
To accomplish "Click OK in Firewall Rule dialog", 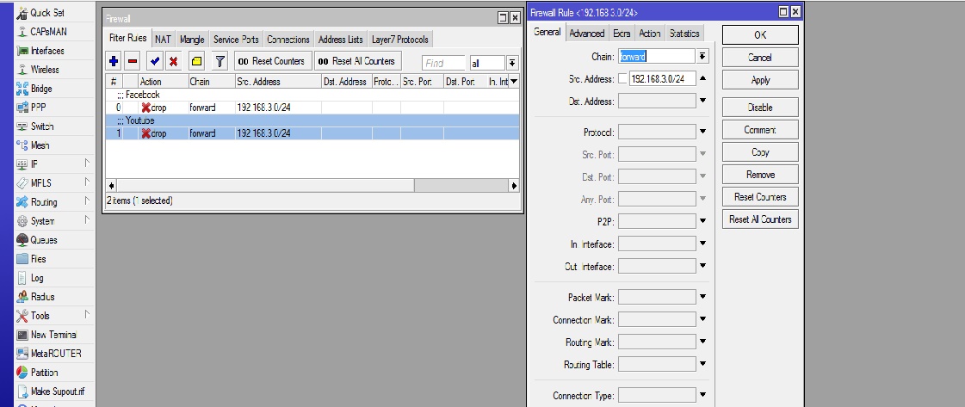I will 760,35.
